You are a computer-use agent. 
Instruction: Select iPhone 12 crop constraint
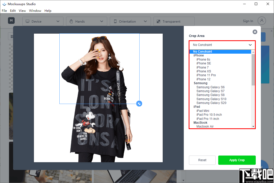click(x=204, y=79)
